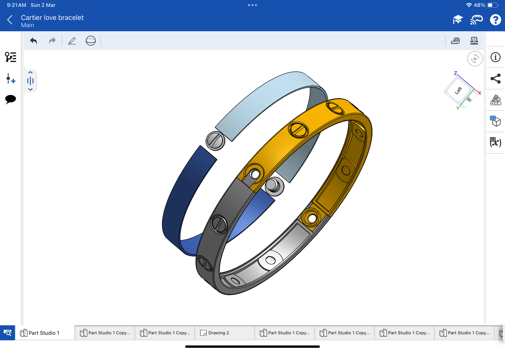Tap the undo arrow
The width and height of the screenshot is (505, 351).
pos(33,41)
